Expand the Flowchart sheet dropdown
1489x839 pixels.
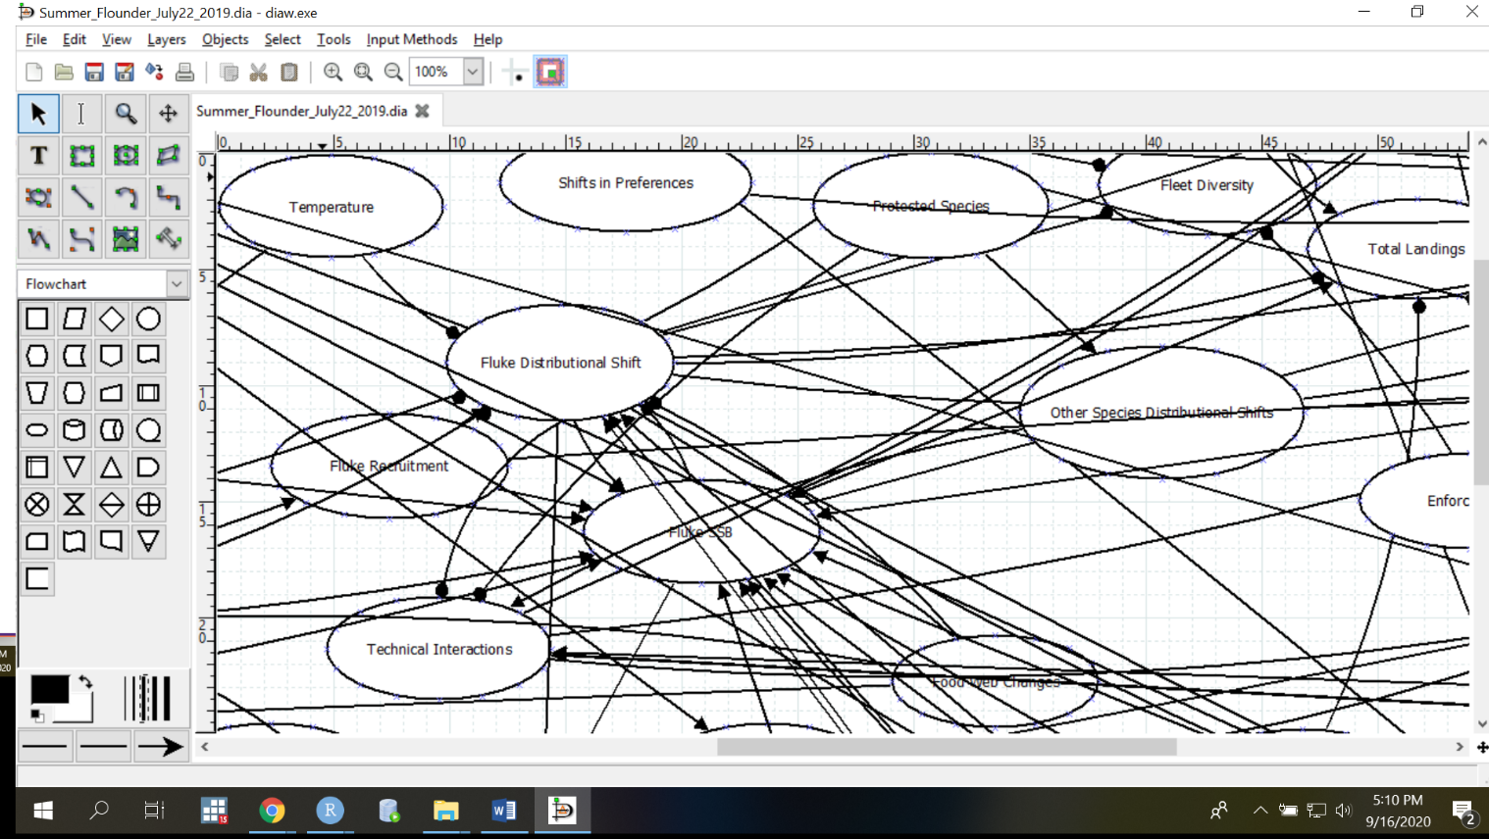pos(177,284)
